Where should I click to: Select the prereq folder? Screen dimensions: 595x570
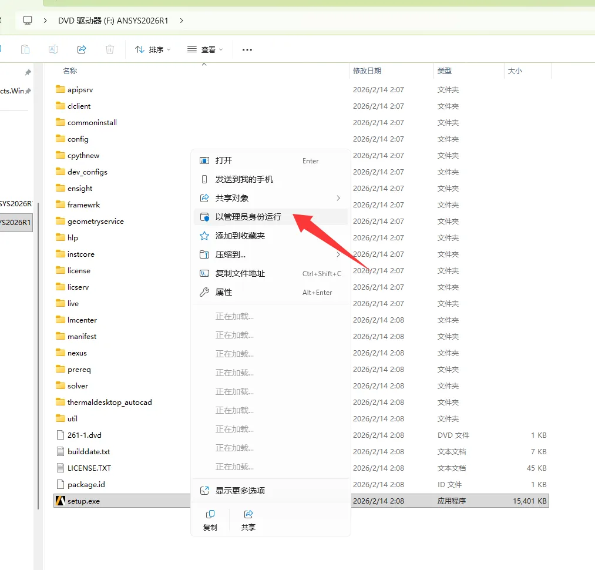79,370
